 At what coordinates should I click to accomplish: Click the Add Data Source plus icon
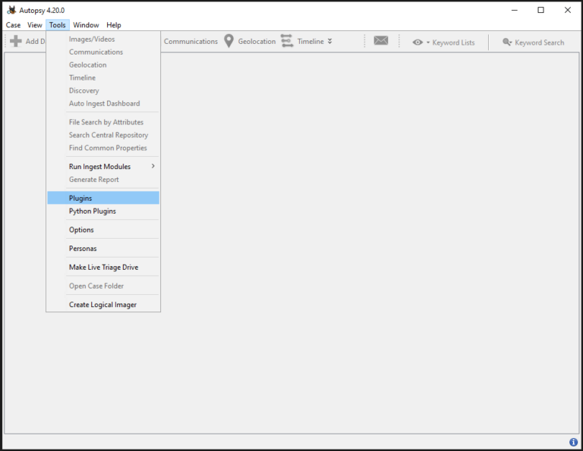(15, 42)
